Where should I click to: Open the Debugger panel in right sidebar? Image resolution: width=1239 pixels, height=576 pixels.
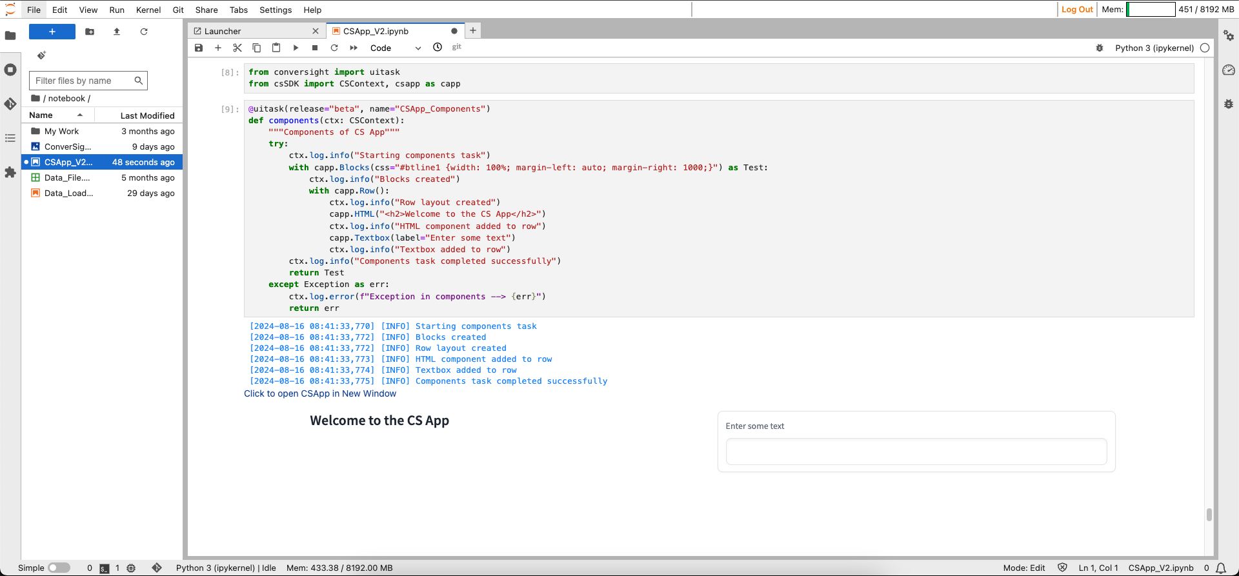(x=1229, y=104)
